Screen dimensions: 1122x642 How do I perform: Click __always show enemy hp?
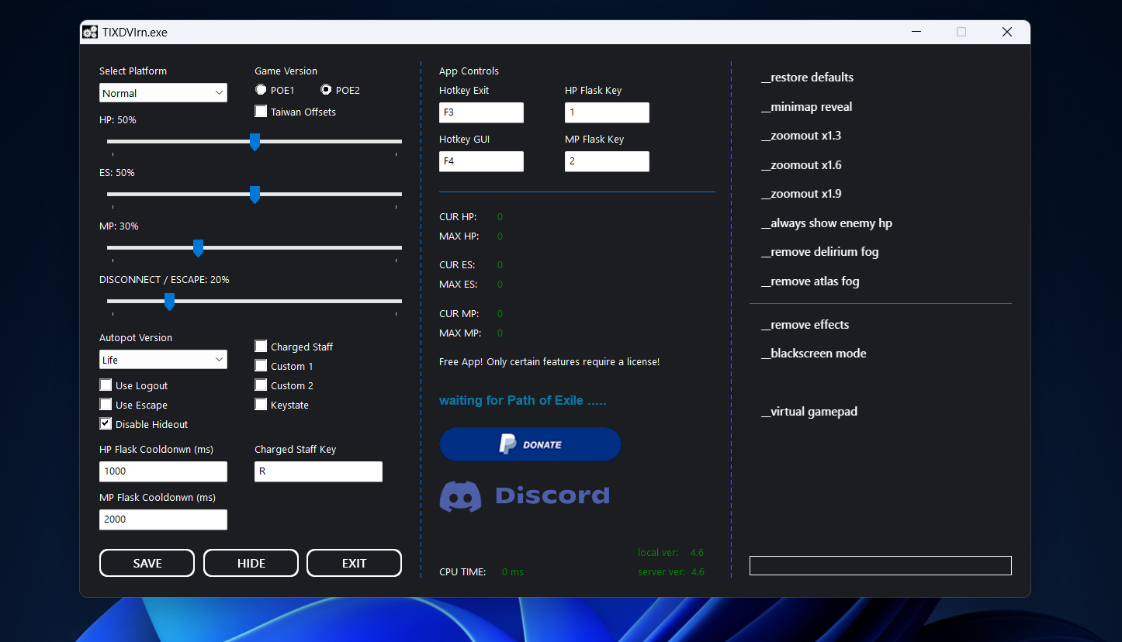pyautogui.click(x=826, y=223)
